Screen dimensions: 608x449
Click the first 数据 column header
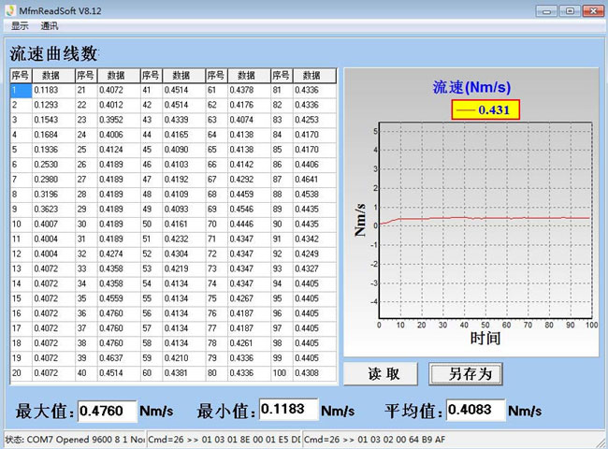[x=53, y=75]
